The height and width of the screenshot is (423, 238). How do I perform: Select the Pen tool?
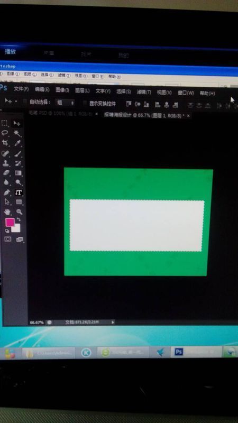pos(6,192)
